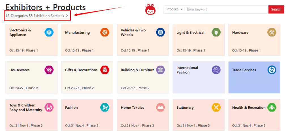Open Toys & Children Baby and Maternity title
The height and width of the screenshot is (139, 290).
click(x=26, y=108)
